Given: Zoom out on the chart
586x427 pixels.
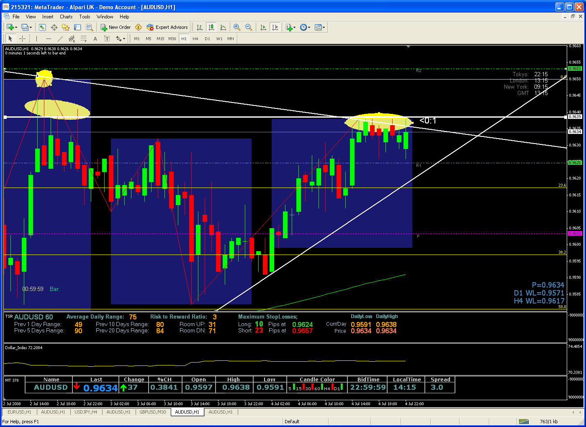Looking at the screenshot, I should pos(249,27).
